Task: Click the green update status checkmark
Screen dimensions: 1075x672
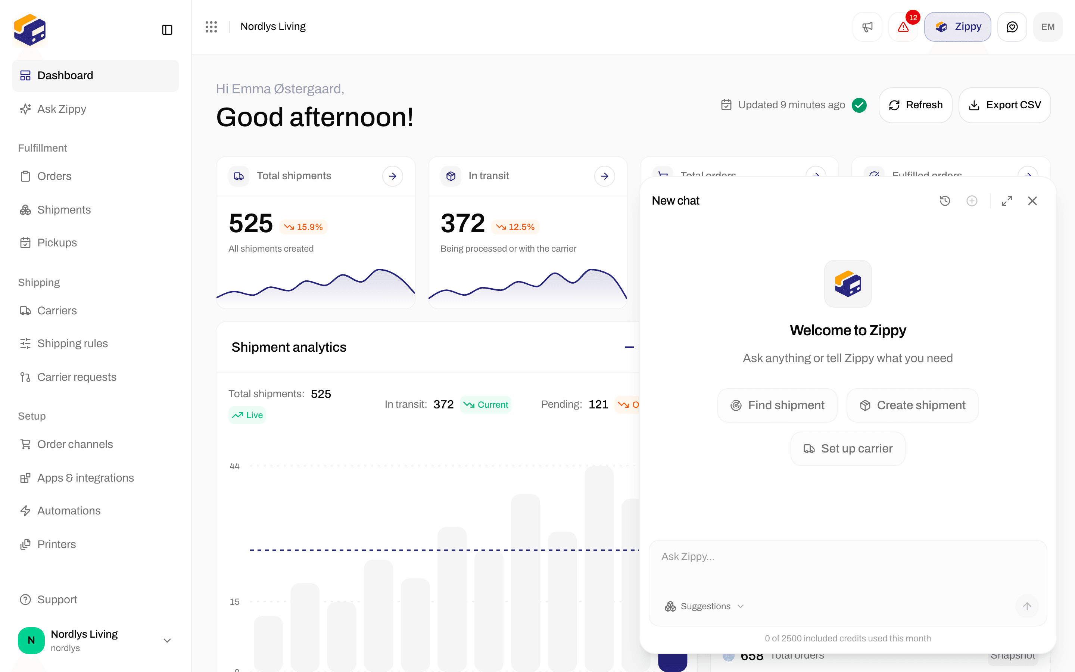Action: coord(859,105)
